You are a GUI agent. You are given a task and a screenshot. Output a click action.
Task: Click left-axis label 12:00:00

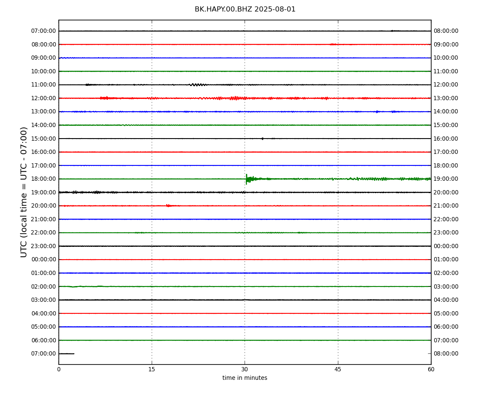click(x=43, y=98)
